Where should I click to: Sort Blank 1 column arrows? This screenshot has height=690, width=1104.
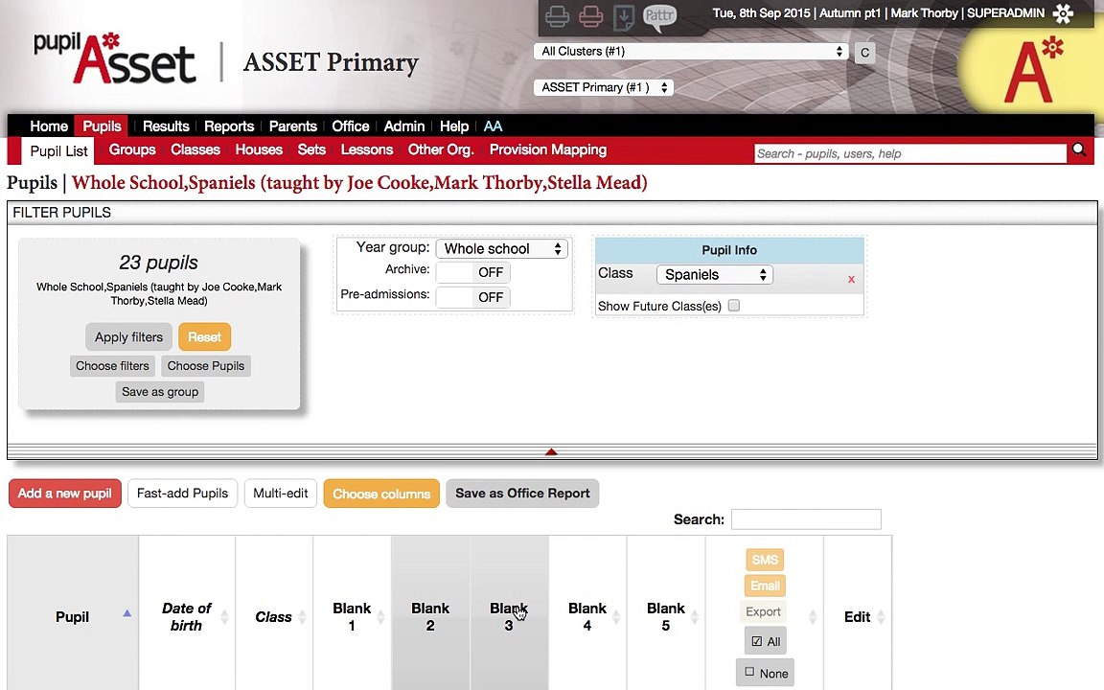[380, 617]
